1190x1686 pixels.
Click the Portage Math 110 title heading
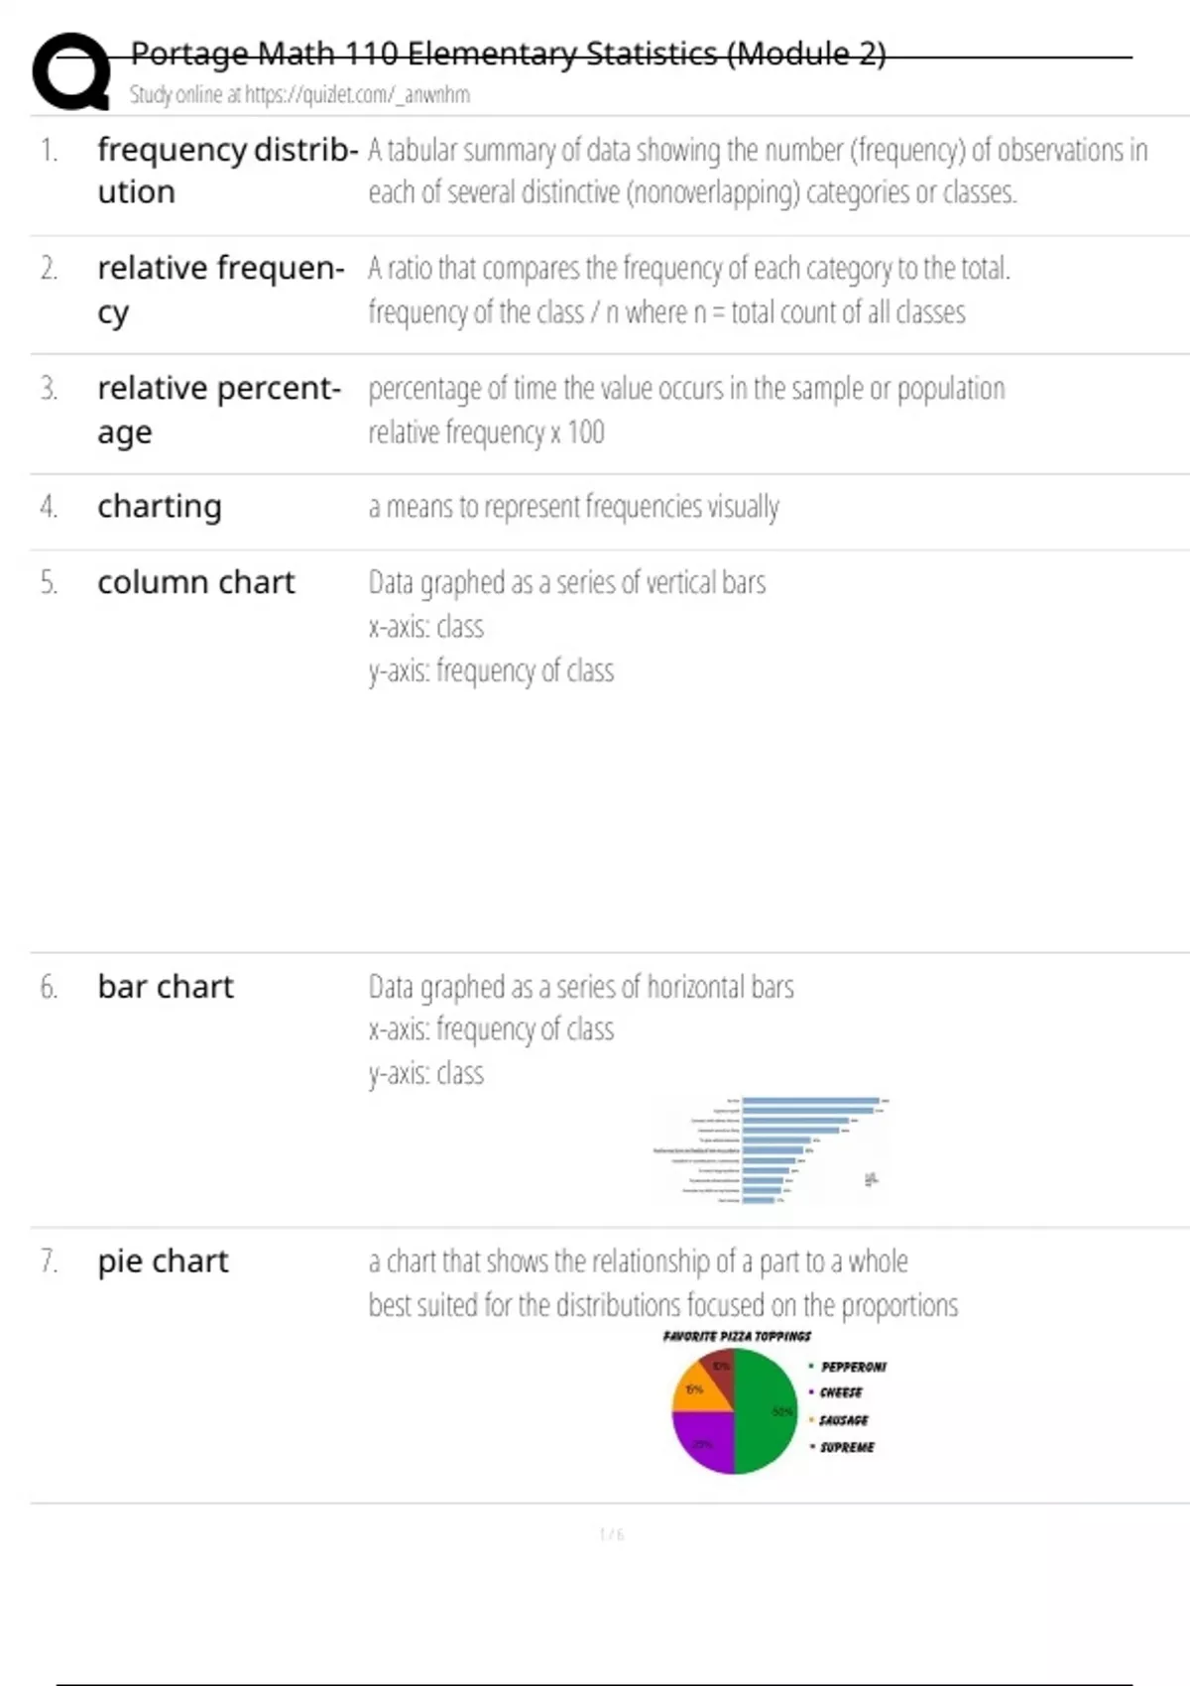click(508, 53)
